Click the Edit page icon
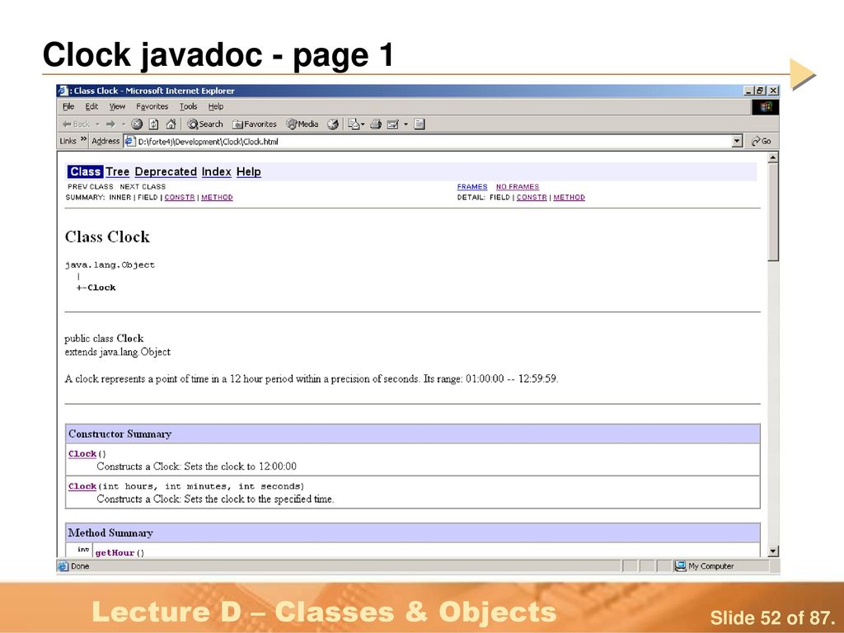844x633 pixels. (x=393, y=124)
